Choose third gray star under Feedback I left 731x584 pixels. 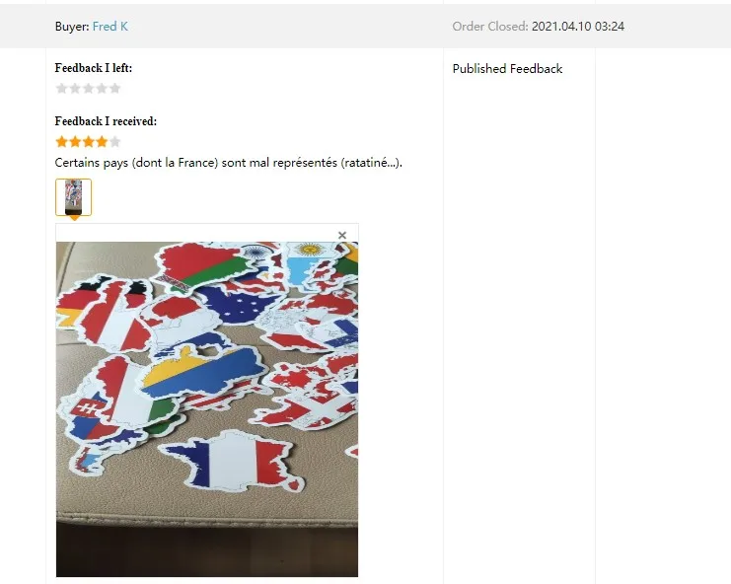pyautogui.click(x=88, y=89)
